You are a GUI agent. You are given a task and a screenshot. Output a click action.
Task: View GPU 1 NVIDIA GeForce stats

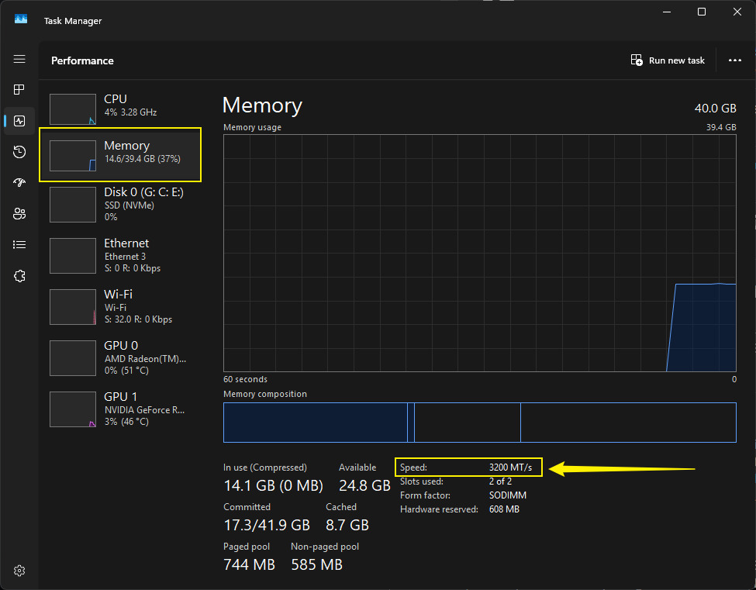[x=120, y=409]
